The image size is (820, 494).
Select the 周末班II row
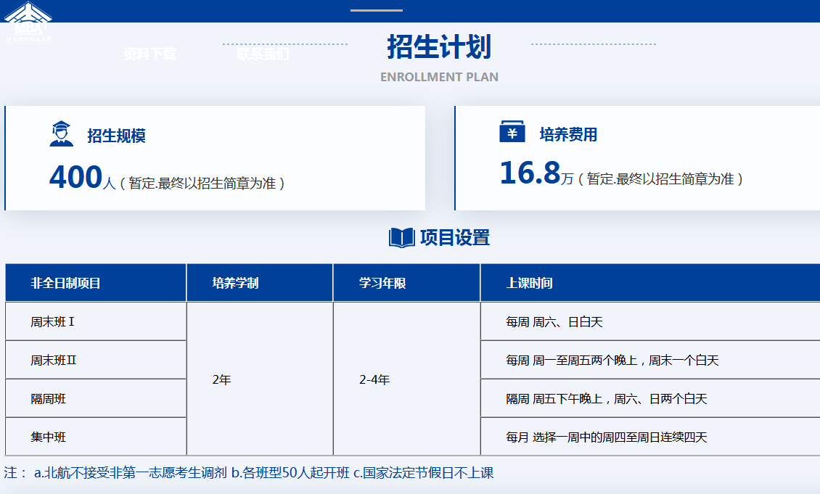pos(54,360)
